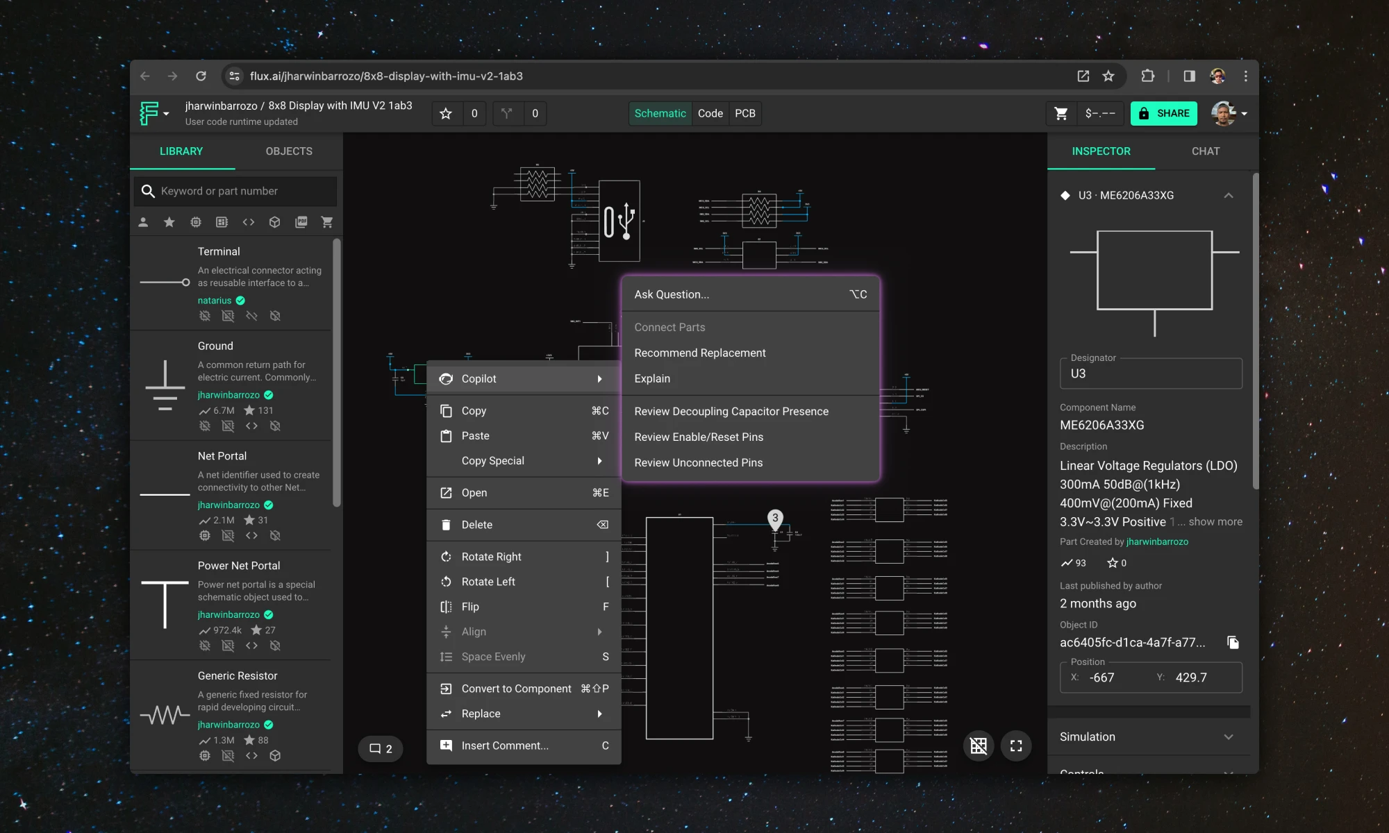Toggle the grid visibility button on canvas

[979, 746]
